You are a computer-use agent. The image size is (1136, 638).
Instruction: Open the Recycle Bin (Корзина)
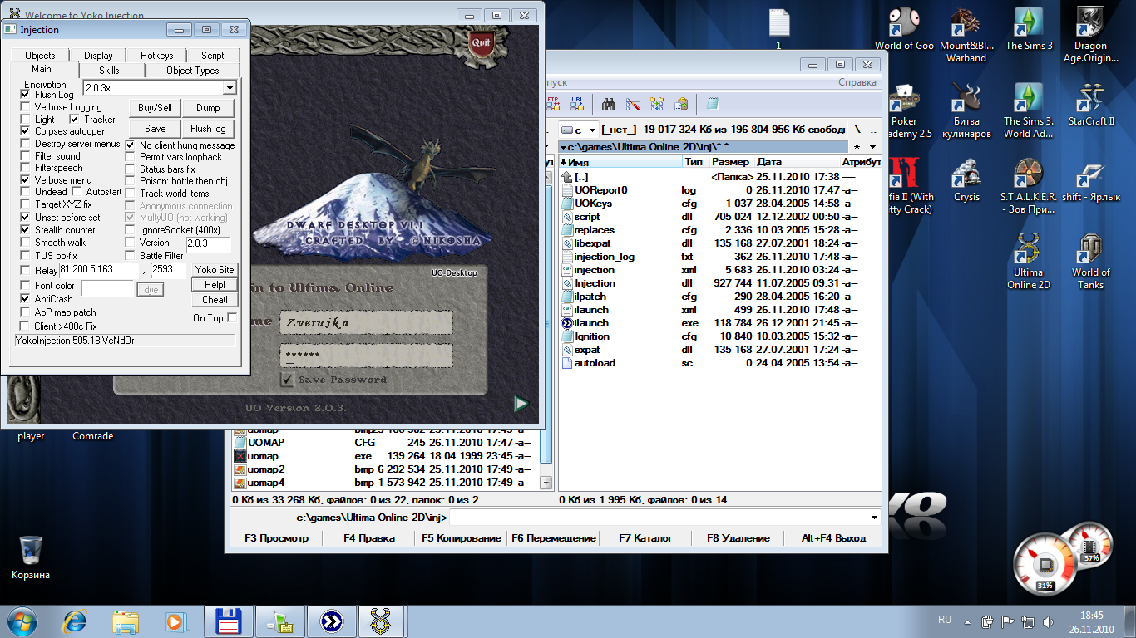pyautogui.click(x=31, y=557)
